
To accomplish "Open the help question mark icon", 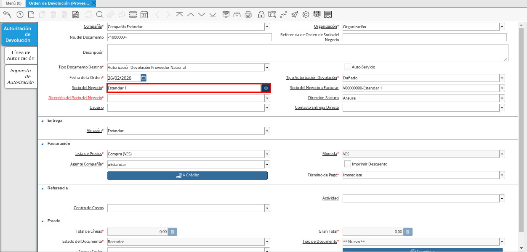I will (20, 15).
